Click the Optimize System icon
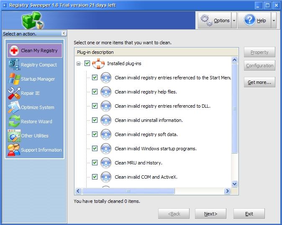Viewport: 282px width, 225px height. 14,107
